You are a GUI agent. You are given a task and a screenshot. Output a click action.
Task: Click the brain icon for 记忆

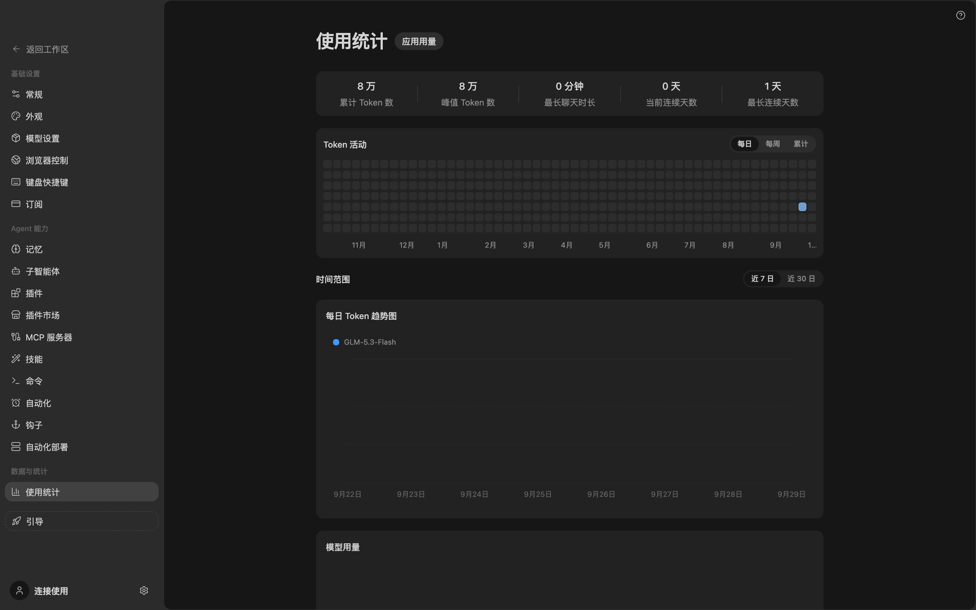[16, 249]
